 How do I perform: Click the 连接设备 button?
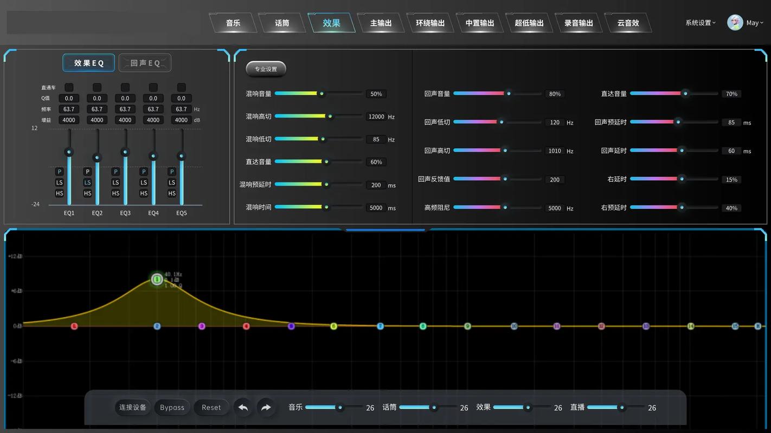[133, 408]
